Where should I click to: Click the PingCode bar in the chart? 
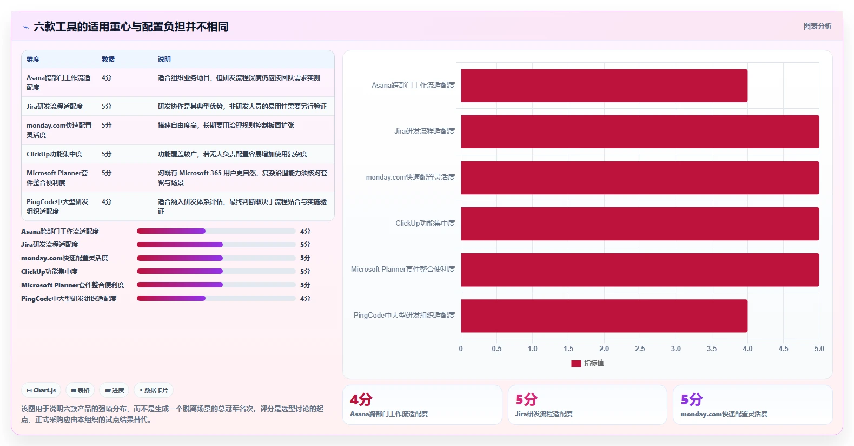coord(604,316)
